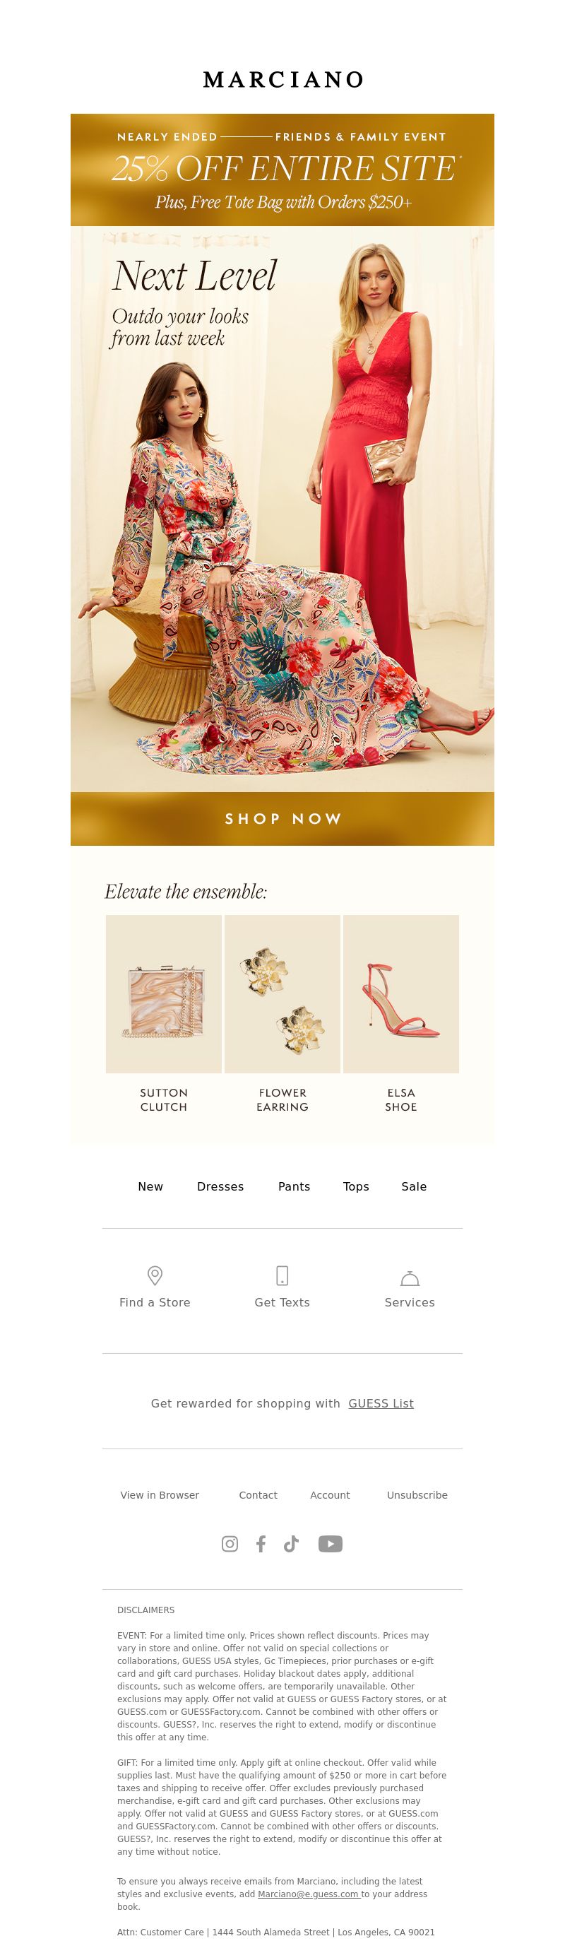Image resolution: width=565 pixels, height=1953 pixels.
Task: Open the Pants category
Action: (294, 1186)
